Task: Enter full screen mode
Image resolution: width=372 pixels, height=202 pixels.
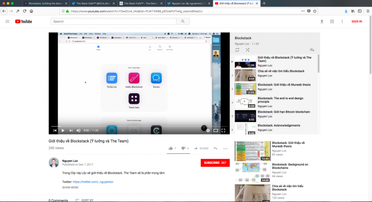Action: [223, 131]
